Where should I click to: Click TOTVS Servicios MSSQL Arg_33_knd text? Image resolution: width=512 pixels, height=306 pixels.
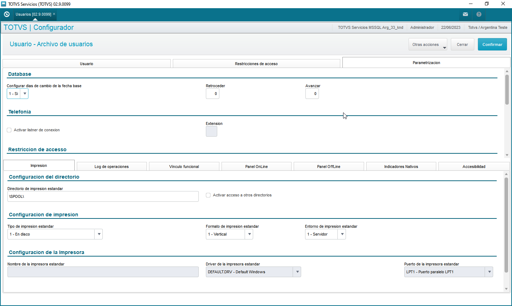[x=370, y=27]
